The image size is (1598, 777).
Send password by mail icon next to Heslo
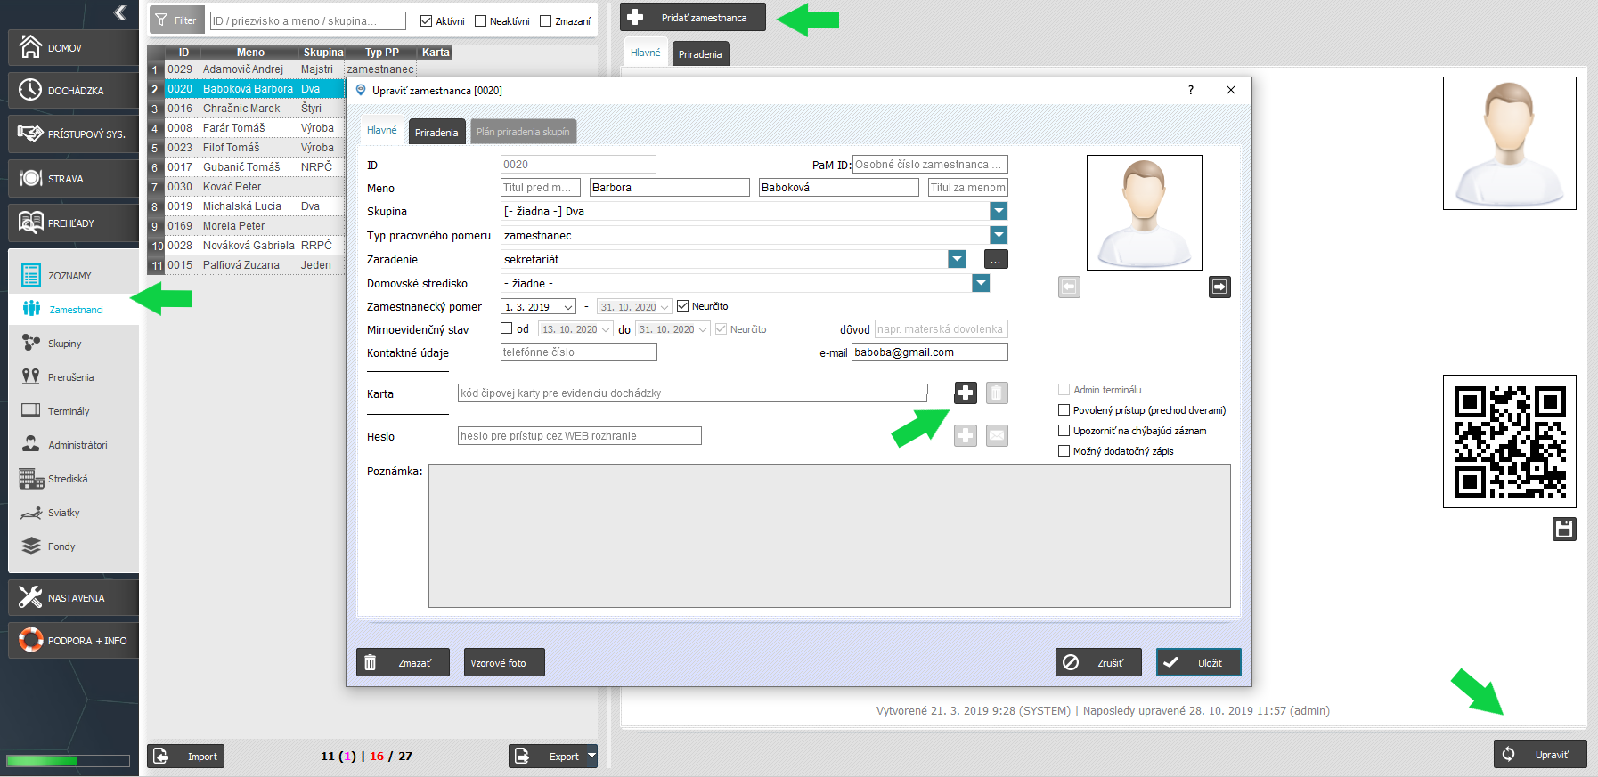[x=997, y=435]
